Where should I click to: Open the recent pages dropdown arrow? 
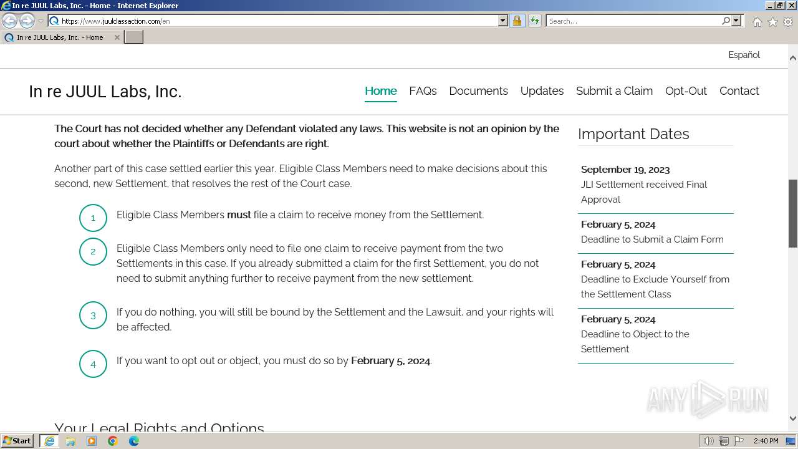(41, 21)
